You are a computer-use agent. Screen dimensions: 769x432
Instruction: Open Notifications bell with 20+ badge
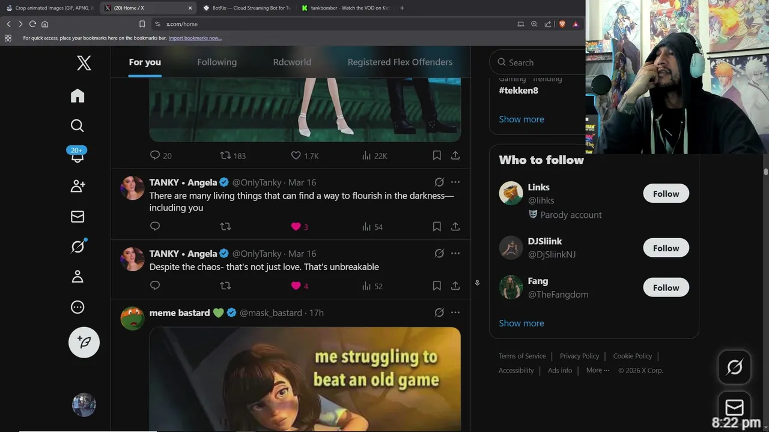point(78,155)
